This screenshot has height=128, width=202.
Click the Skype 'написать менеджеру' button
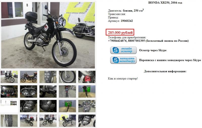coord(123,60)
